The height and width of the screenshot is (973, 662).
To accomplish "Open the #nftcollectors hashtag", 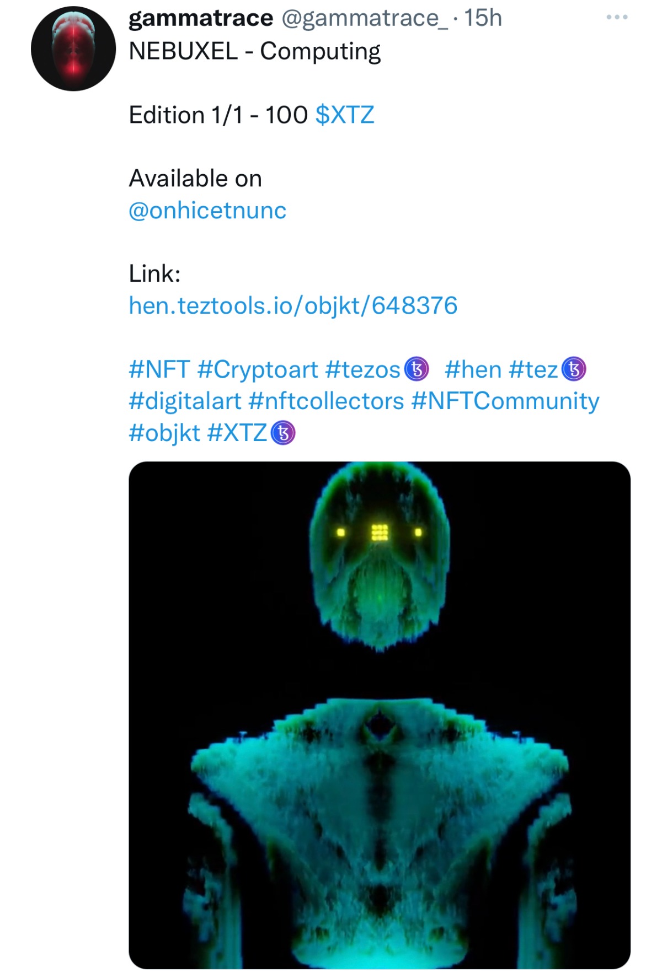I will (x=326, y=401).
